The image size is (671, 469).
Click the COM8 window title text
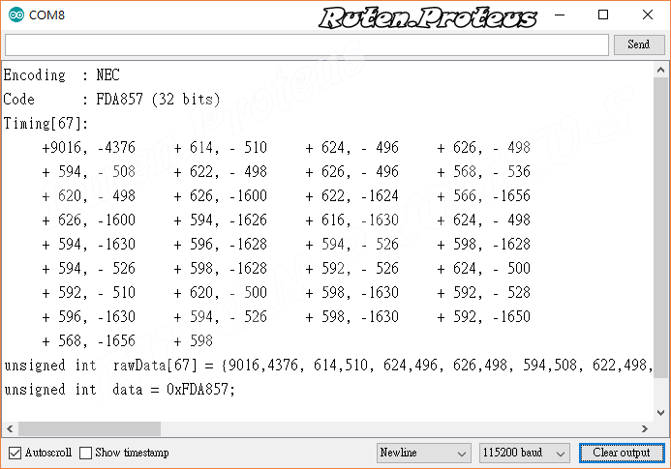click(x=46, y=15)
